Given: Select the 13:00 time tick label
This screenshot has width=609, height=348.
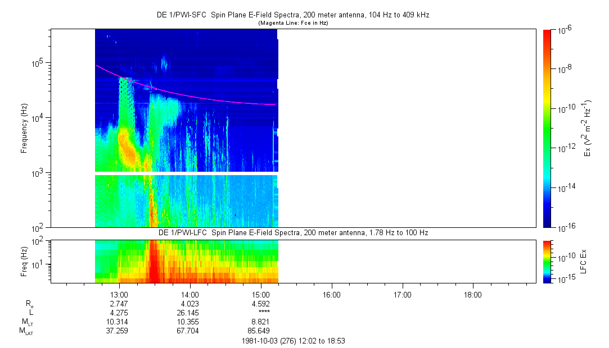Looking at the screenshot, I should (x=119, y=295).
